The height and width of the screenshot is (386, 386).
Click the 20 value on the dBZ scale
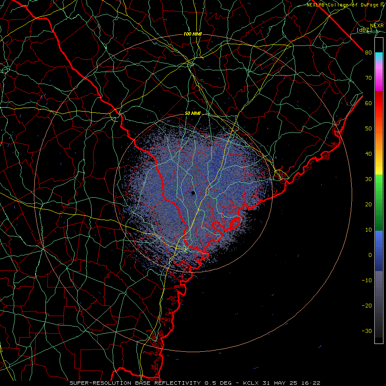pyautogui.click(x=368, y=205)
